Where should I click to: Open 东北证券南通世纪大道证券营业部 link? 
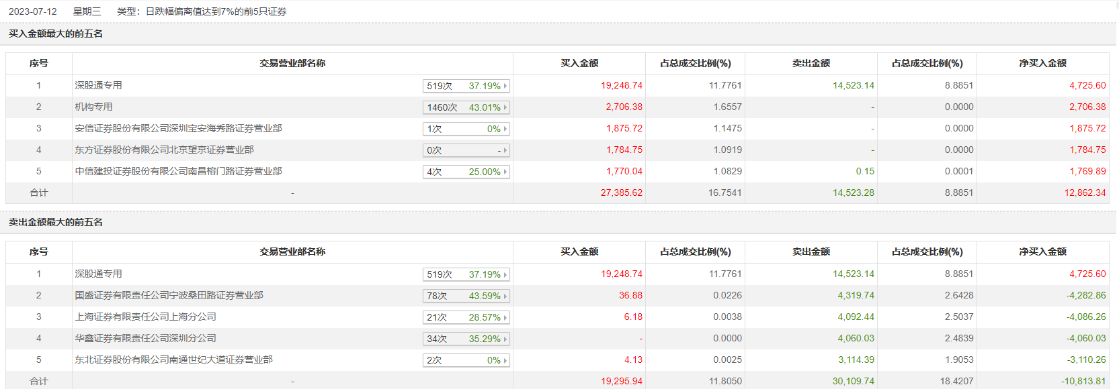[173, 359]
